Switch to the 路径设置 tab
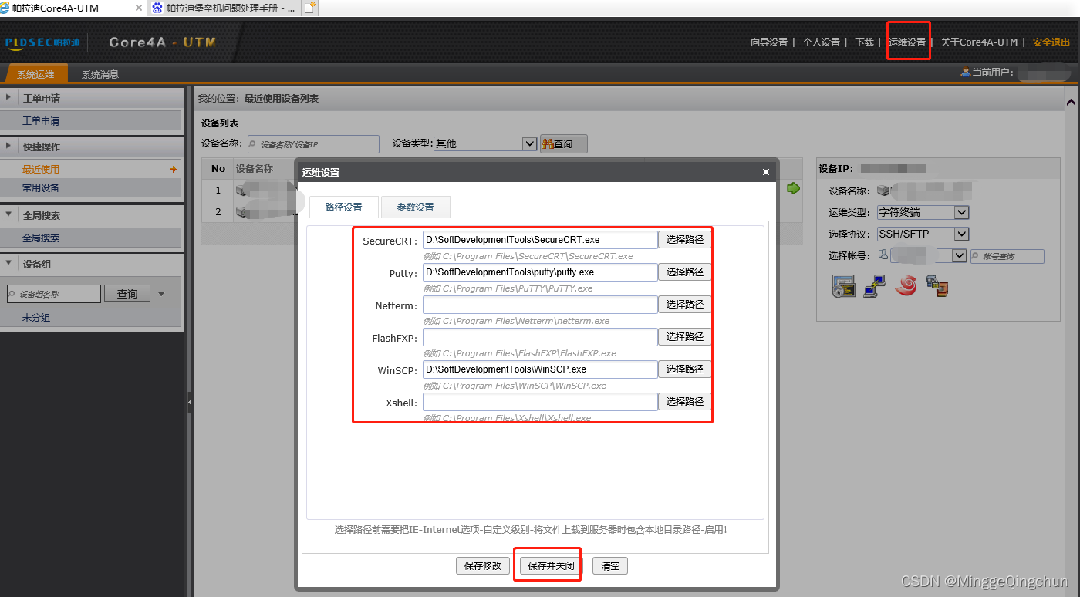The height and width of the screenshot is (597, 1080). (343, 207)
